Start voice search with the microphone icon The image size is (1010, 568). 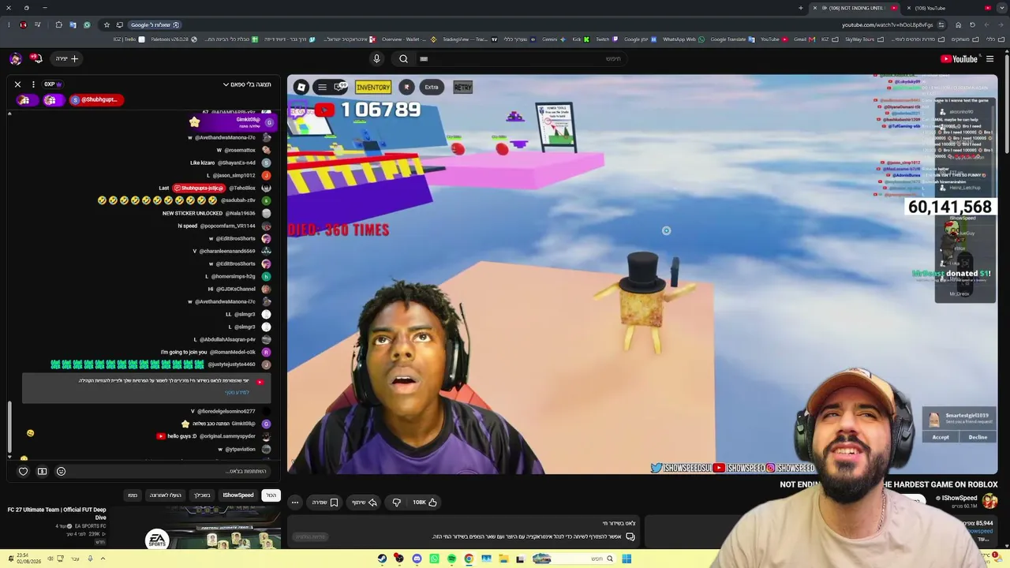tap(376, 58)
